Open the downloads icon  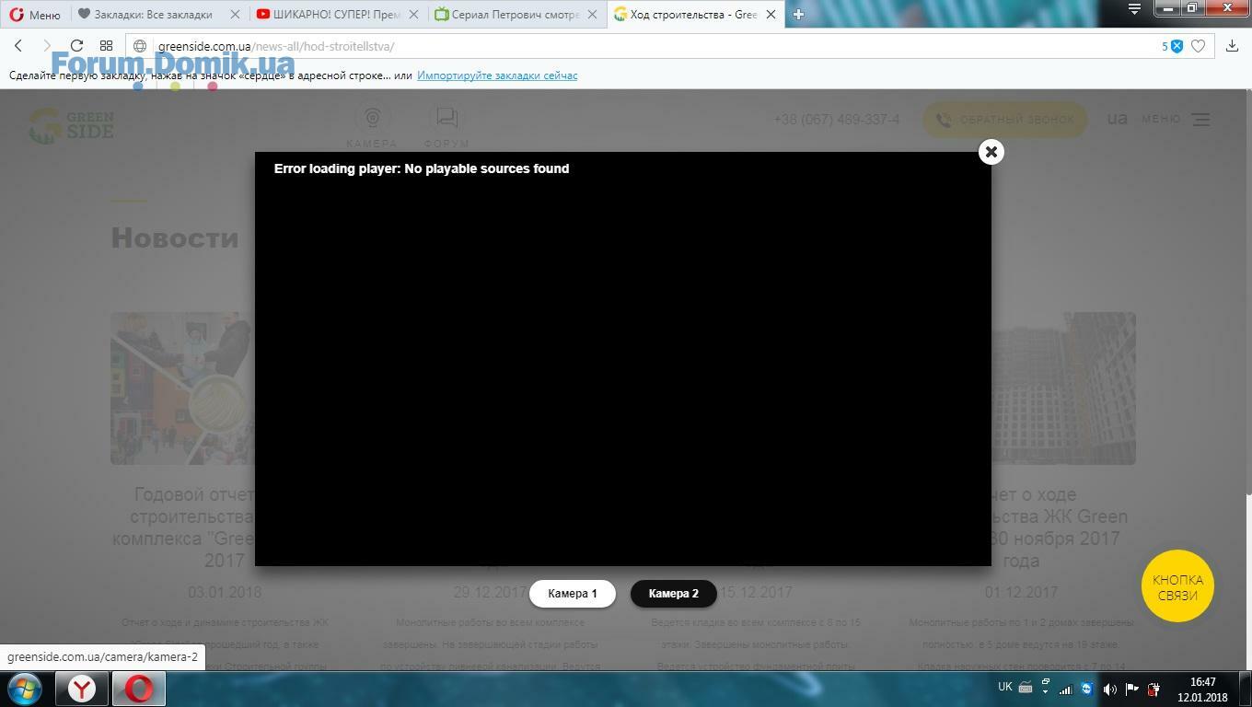[x=1232, y=46]
